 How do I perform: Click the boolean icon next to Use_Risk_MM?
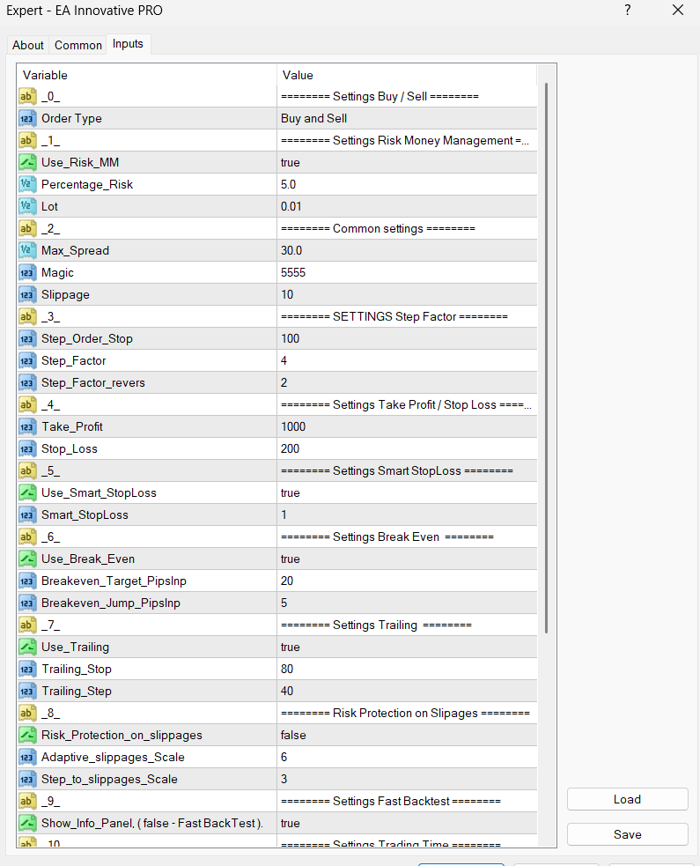click(x=27, y=162)
